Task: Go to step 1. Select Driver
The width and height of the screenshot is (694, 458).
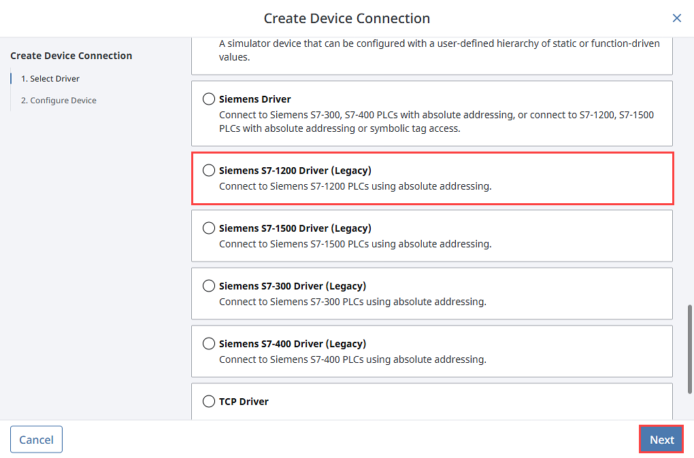Action: pos(50,79)
